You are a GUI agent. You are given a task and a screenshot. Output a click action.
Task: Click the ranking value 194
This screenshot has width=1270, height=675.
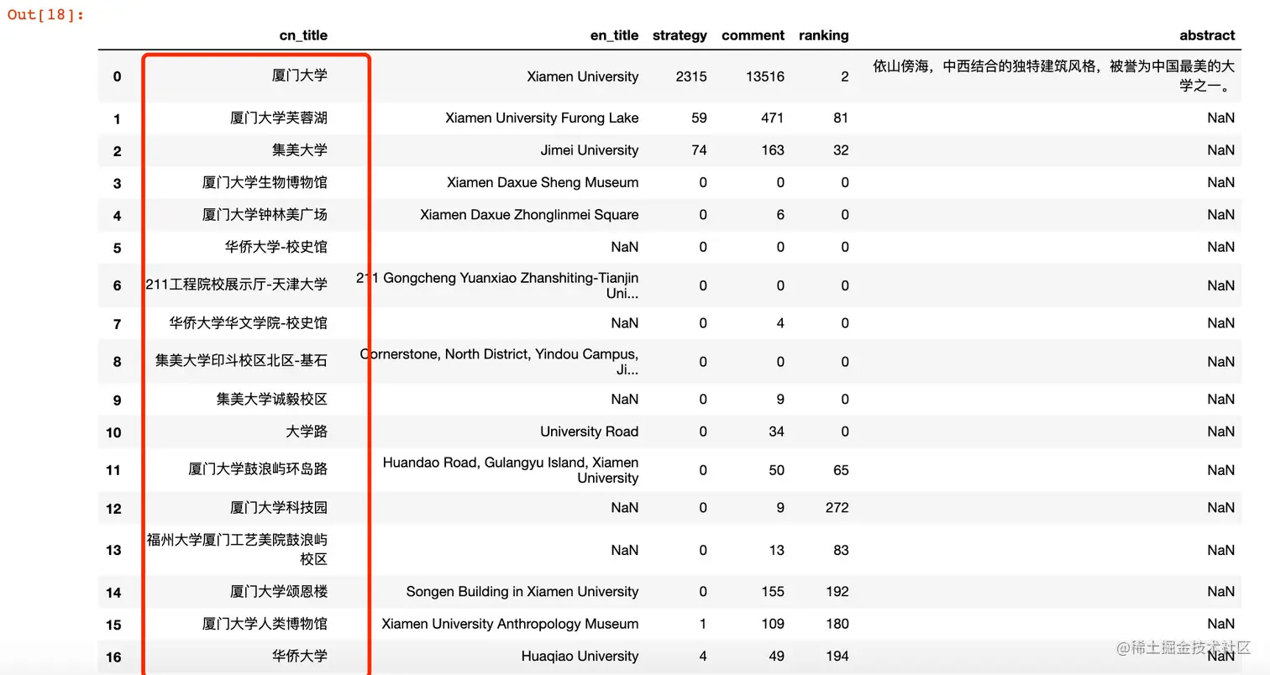(x=837, y=657)
